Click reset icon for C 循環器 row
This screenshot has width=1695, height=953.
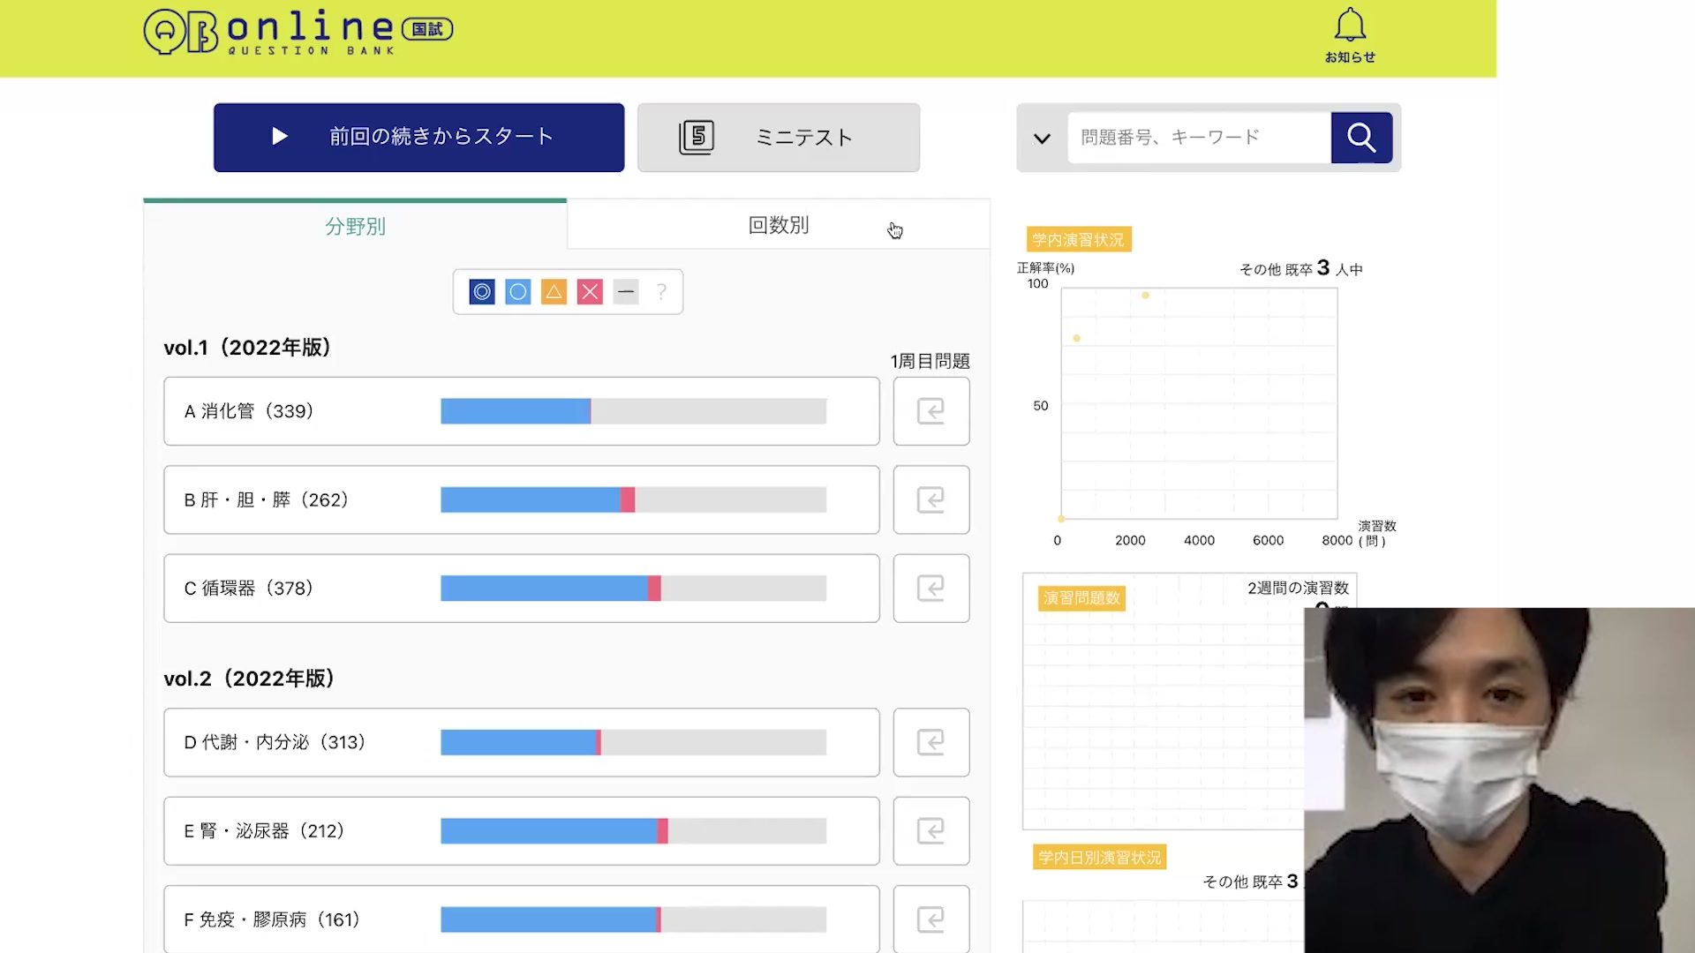[930, 588]
